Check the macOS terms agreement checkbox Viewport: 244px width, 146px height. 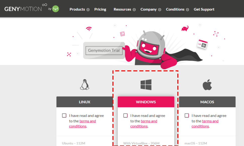click(x=187, y=116)
